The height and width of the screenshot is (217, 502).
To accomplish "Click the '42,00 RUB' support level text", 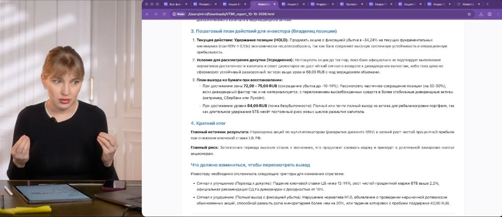I will click(x=439, y=203).
